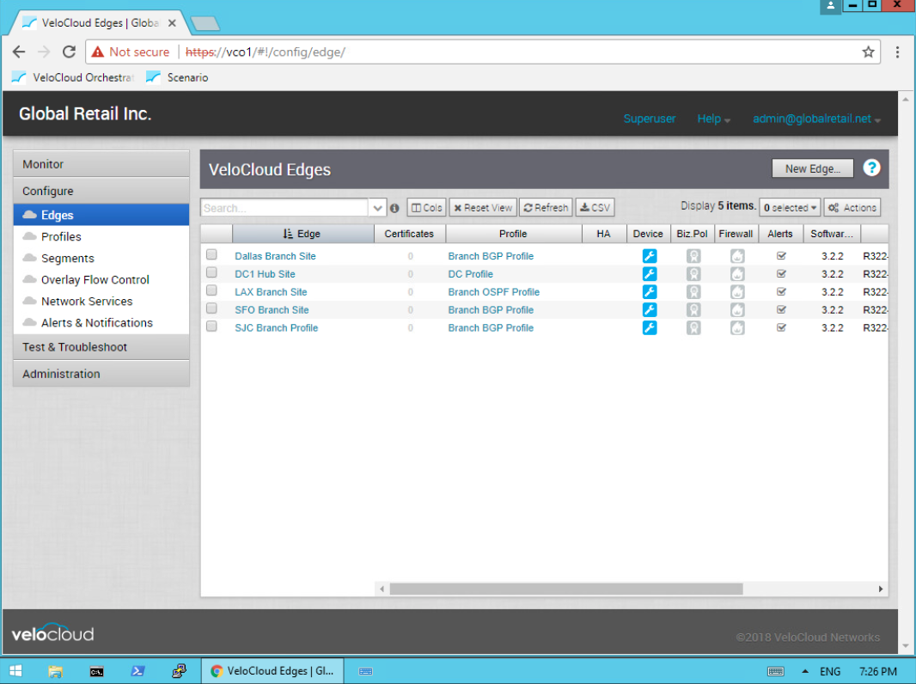Viewport: 916px width, 684px height.
Task: Expand the Administration section
Action: 101,374
